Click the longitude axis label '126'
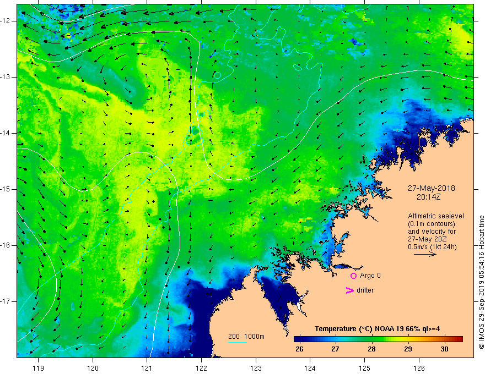 tap(419, 368)
